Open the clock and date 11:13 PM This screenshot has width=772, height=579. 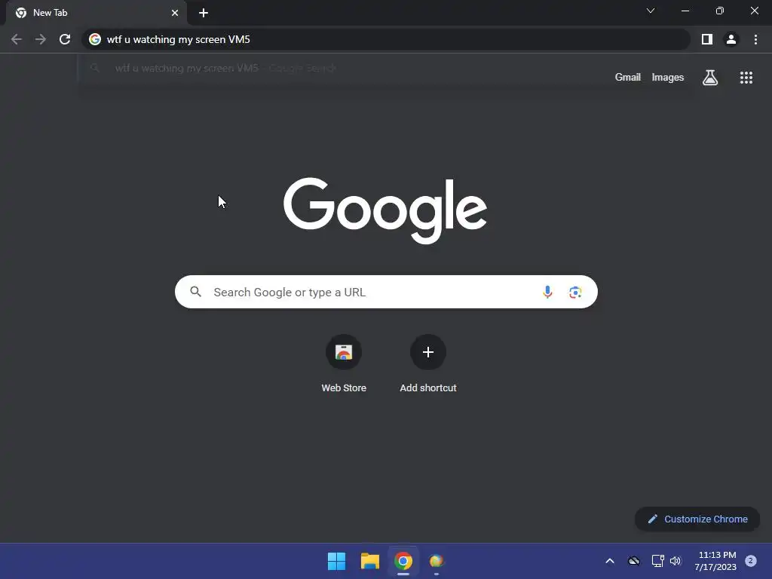(715, 561)
